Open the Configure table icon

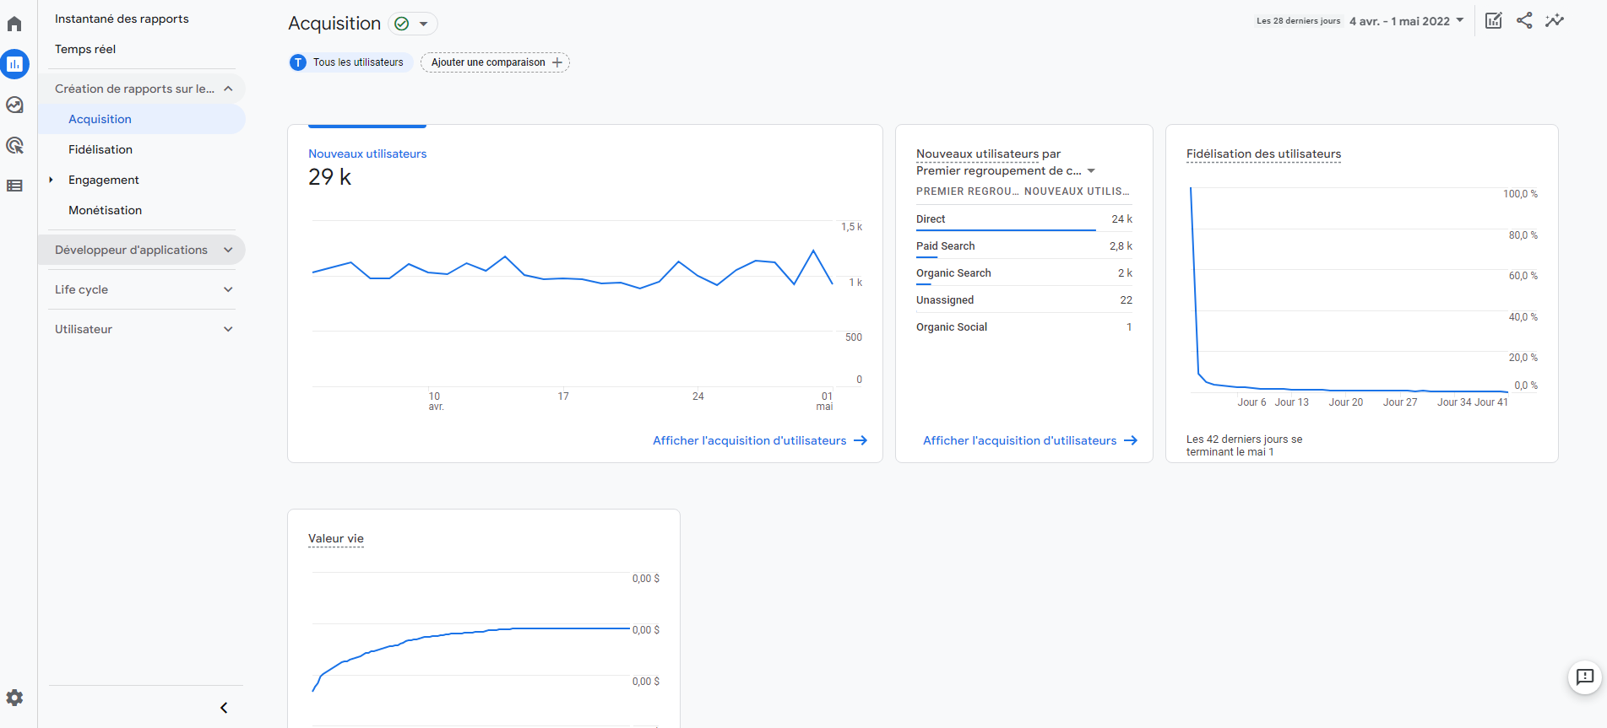14,186
